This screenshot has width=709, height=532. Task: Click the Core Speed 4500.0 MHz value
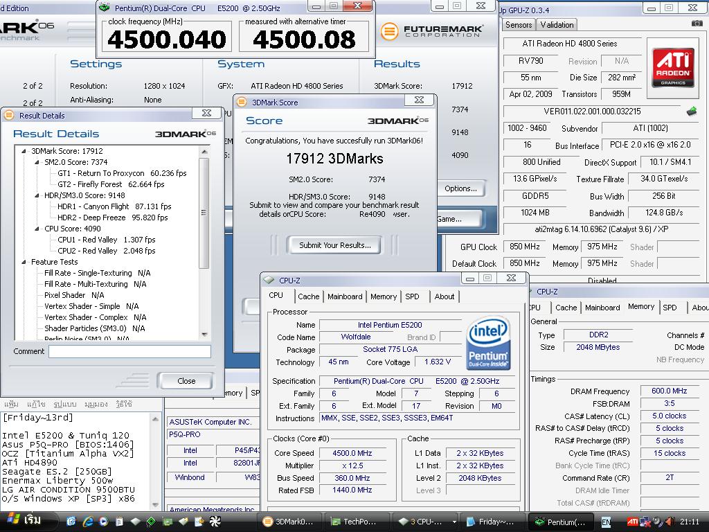click(352, 453)
